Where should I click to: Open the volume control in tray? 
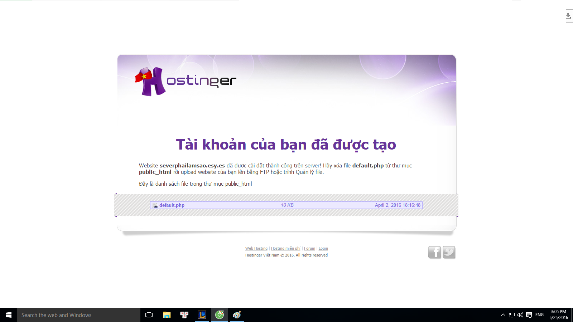pyautogui.click(x=520, y=315)
